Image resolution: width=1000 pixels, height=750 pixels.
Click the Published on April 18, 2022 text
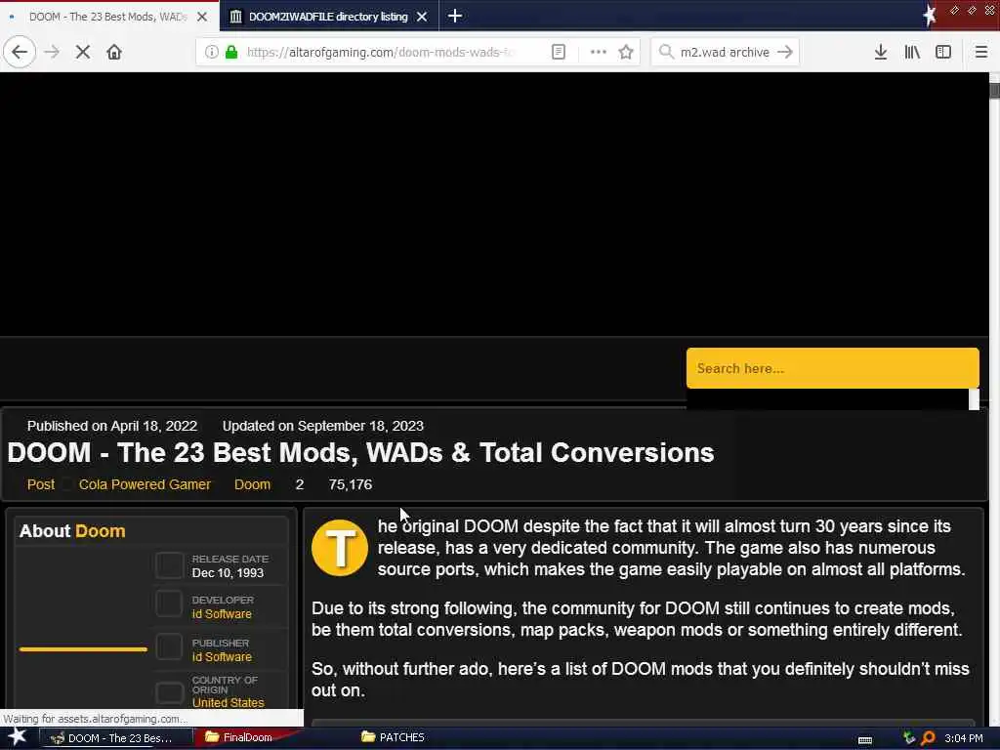coord(112,426)
